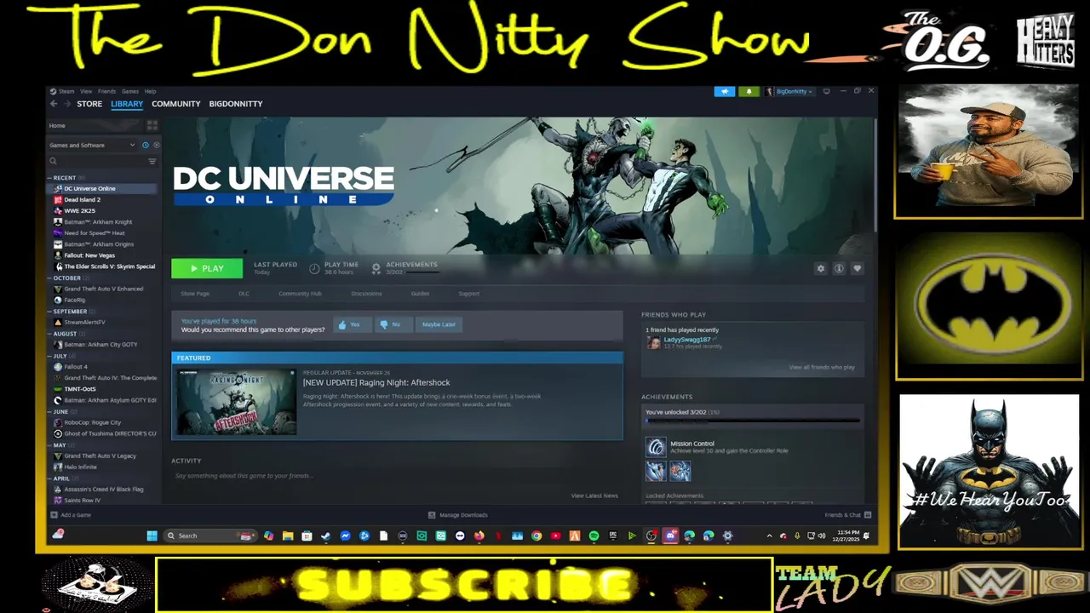Open the Discussions link
Screen dimensions: 1090x613
click(x=366, y=294)
